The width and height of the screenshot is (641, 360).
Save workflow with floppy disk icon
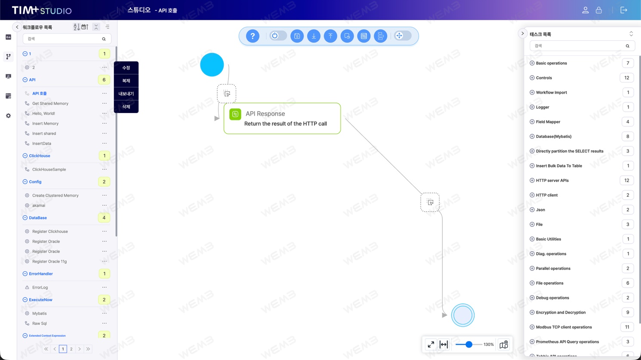click(x=297, y=36)
